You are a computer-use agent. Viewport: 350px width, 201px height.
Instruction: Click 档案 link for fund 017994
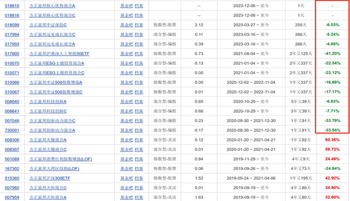click(x=138, y=34)
